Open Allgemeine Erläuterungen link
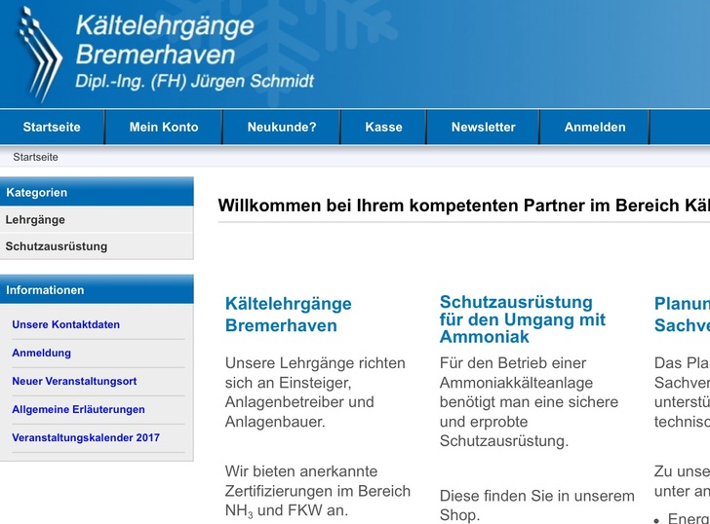The width and height of the screenshot is (710, 524). pos(78,409)
